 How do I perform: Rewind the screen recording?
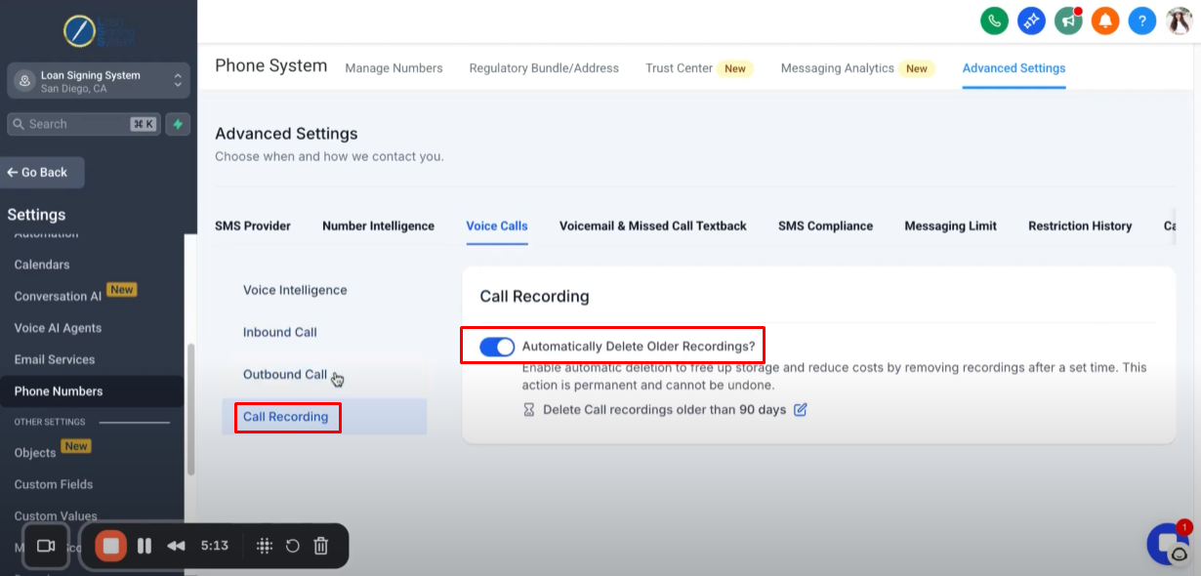(176, 546)
